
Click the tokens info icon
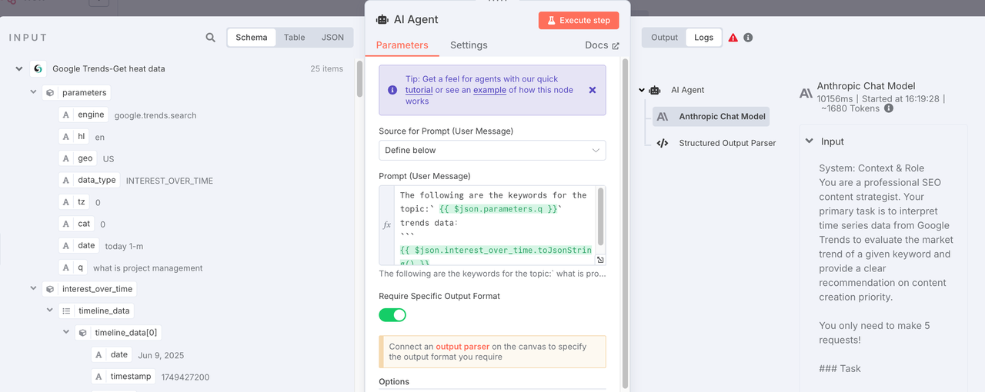(x=889, y=109)
